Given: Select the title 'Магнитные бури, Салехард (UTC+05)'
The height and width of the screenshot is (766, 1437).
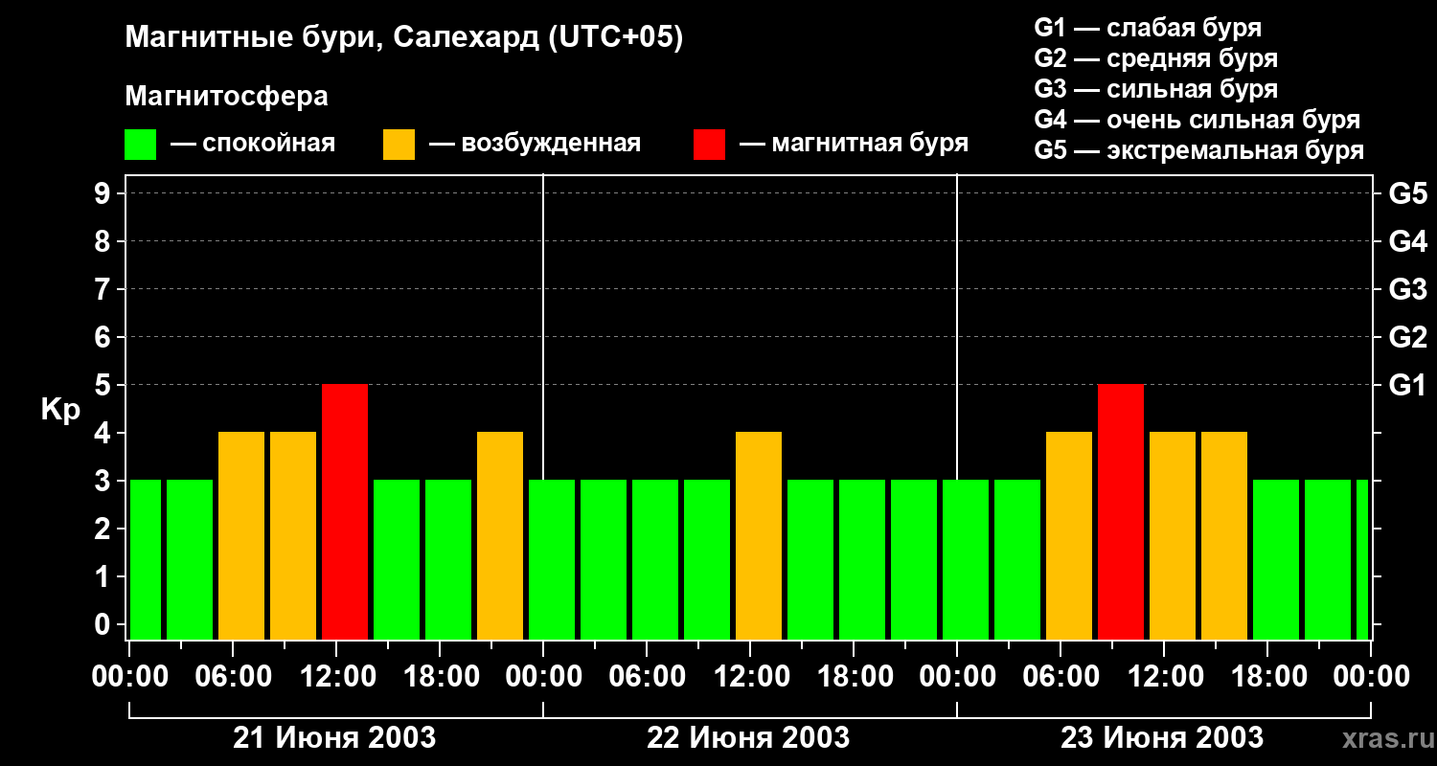Looking at the screenshot, I should [404, 38].
